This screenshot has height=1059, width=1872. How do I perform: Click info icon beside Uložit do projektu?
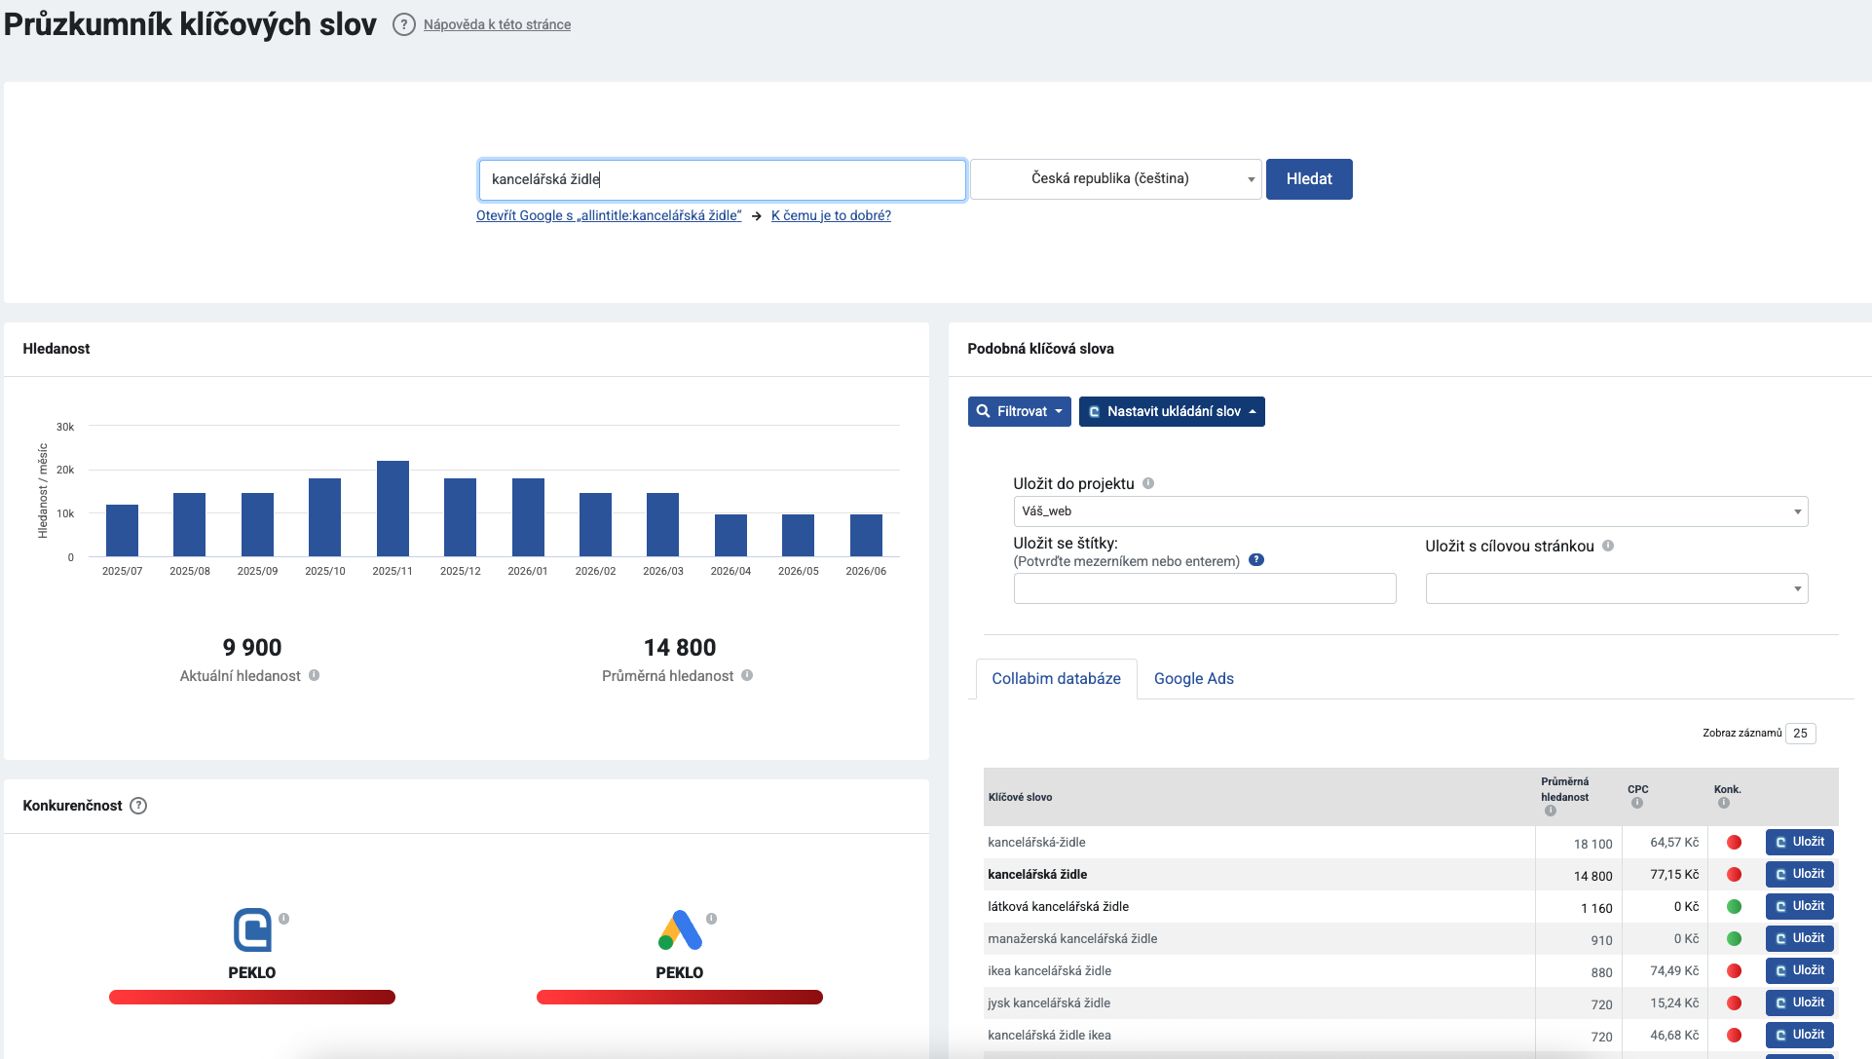1148,483
